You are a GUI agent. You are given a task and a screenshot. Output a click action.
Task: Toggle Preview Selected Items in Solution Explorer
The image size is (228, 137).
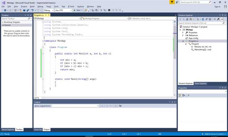[x=222, y=19]
